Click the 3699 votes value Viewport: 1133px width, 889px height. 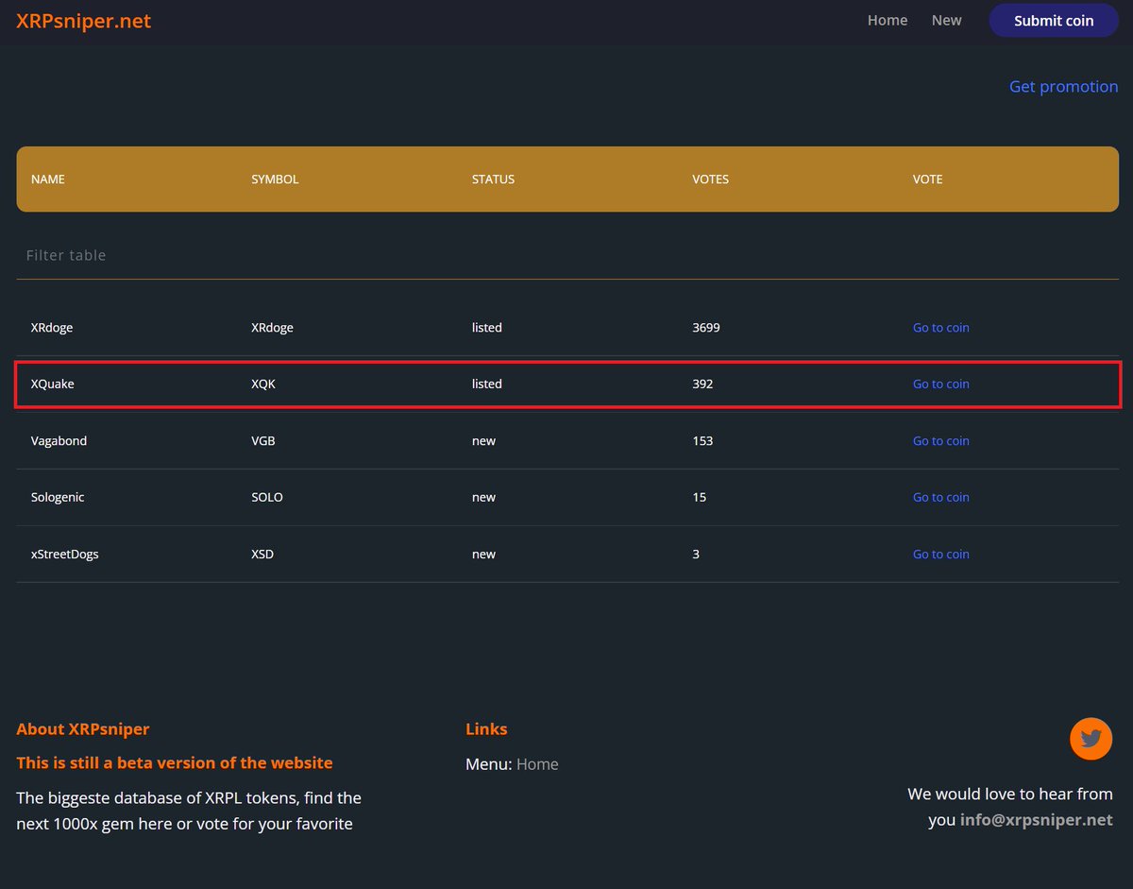pyautogui.click(x=706, y=328)
